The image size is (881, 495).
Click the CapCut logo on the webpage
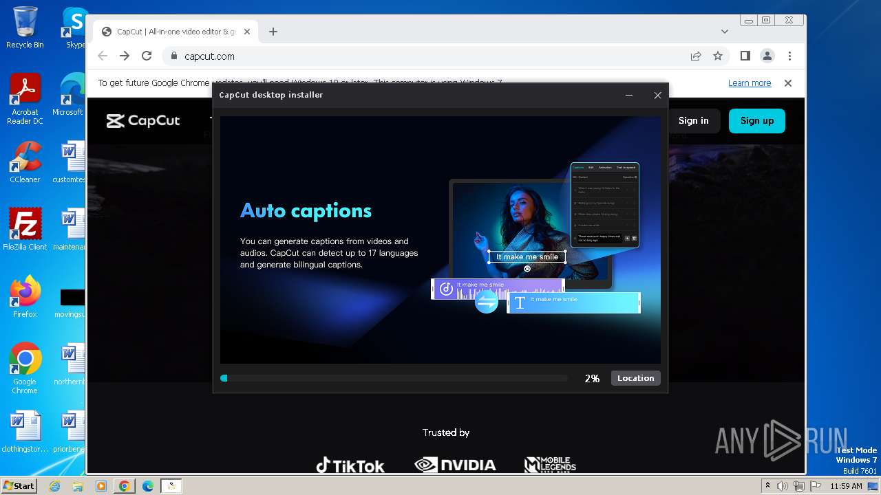pos(143,121)
